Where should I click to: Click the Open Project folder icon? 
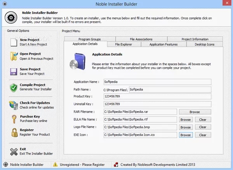click(x=14, y=56)
